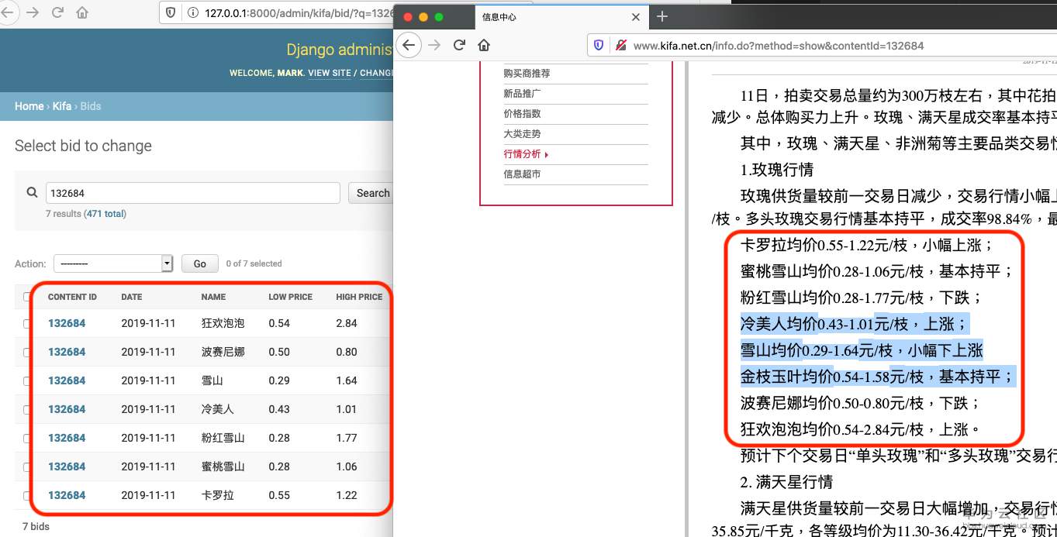Click the date cell in the 卡罗拉 row
The image size is (1057, 537).
click(148, 495)
